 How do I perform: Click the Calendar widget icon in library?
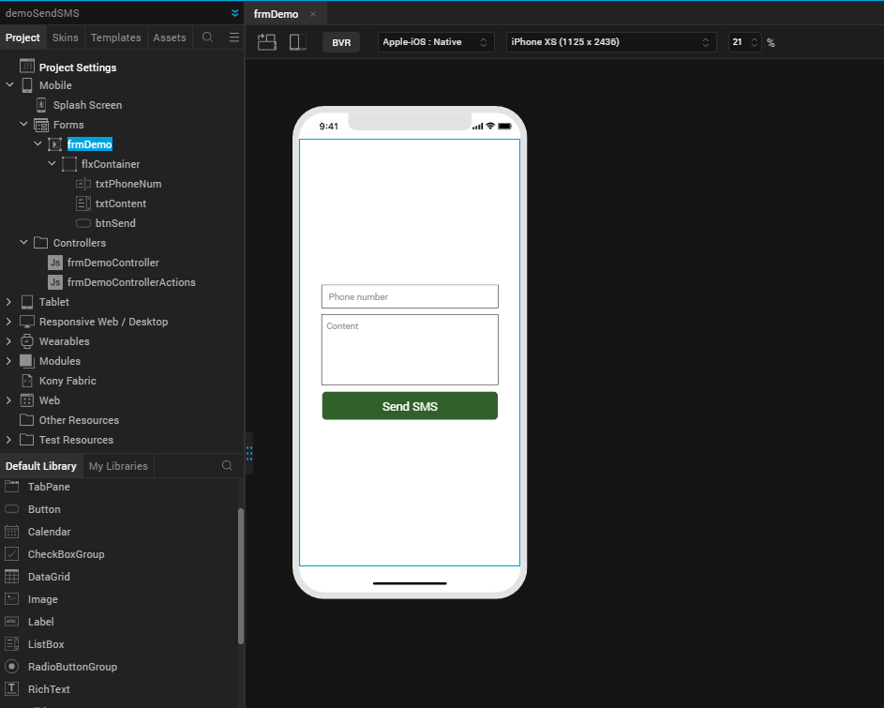[x=12, y=532]
